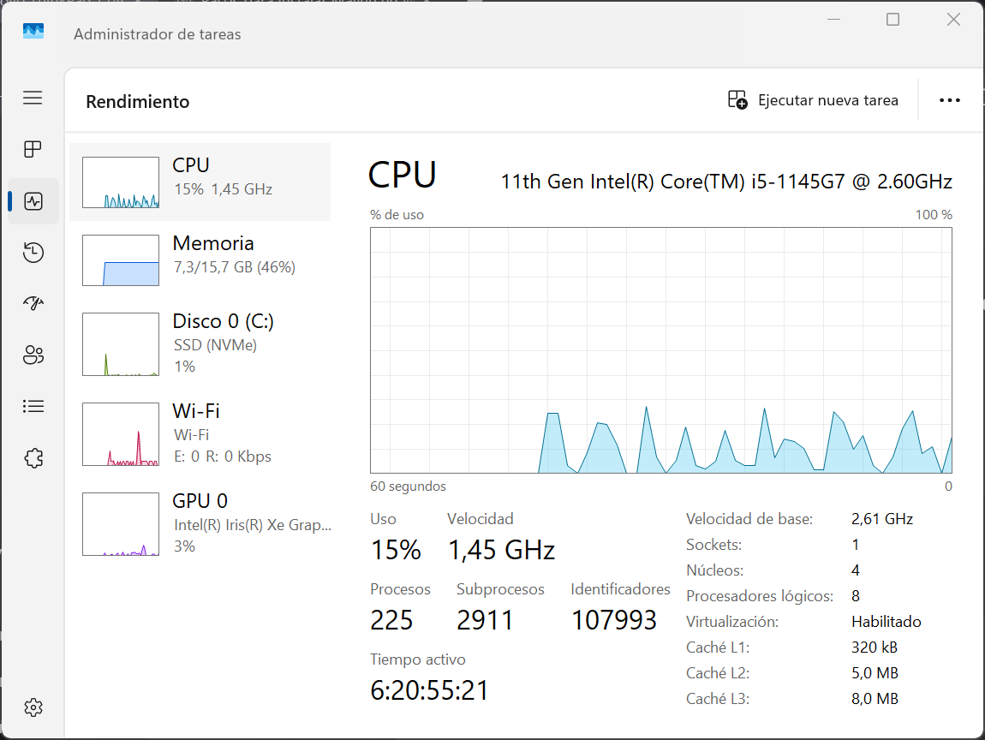The height and width of the screenshot is (740, 985).
Task: Open the Processes view icon
Action: click(33, 149)
